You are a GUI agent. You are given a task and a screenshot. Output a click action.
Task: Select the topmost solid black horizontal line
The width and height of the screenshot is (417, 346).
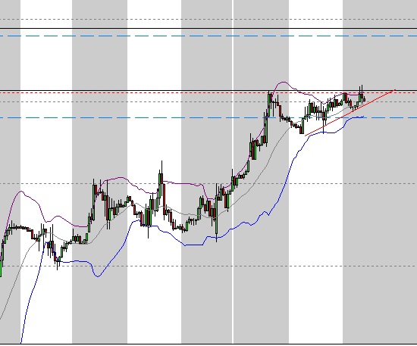[x=208, y=28]
